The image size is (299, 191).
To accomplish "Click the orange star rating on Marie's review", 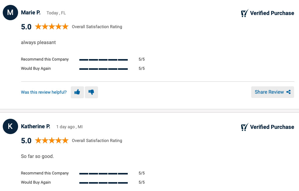I will (52, 27).
